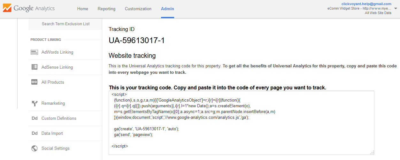Click the Social Settings globe icon
Image resolution: width=400 pixels, height=160 pixels.
click(35, 149)
